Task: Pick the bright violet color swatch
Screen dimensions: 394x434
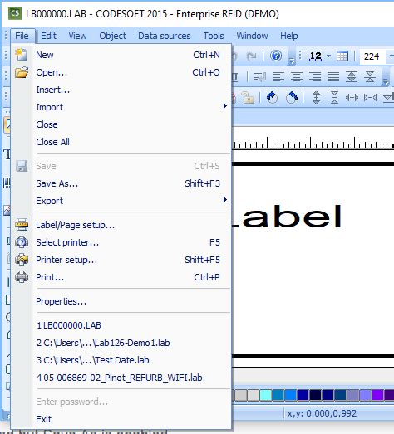Action: pyautogui.click(x=377, y=395)
